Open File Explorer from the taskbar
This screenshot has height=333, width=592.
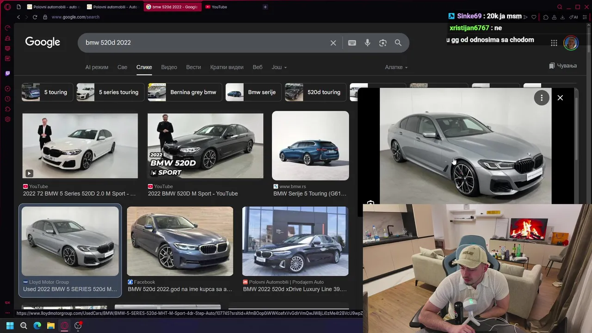tap(51, 326)
